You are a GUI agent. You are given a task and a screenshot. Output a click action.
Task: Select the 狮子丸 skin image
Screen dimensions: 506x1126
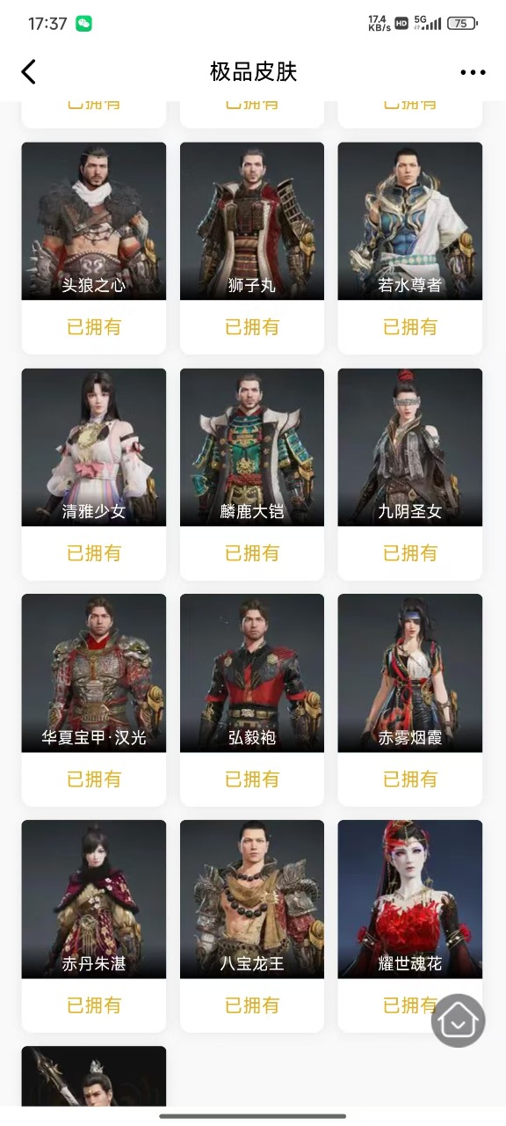tap(252, 221)
